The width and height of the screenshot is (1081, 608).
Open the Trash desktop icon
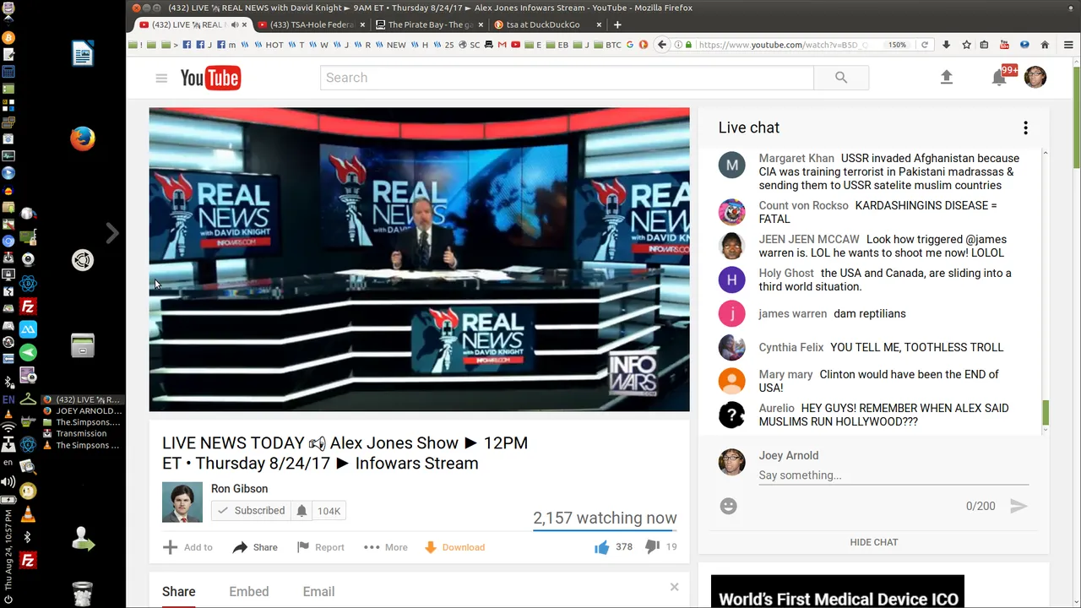point(82,594)
